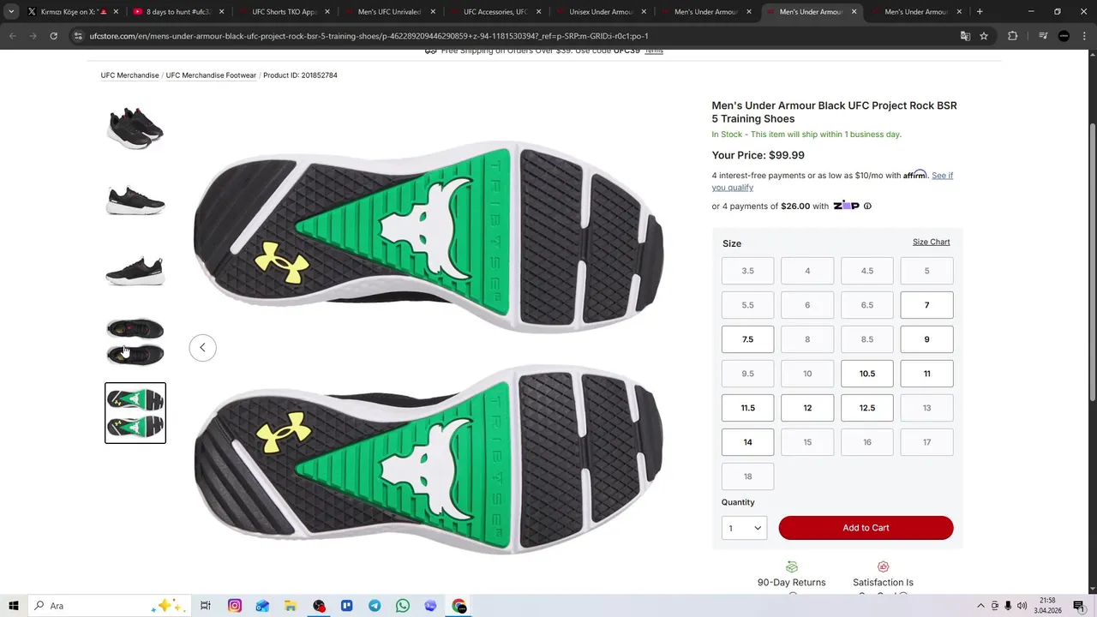Open the volume control in tray

[x=1022, y=606]
